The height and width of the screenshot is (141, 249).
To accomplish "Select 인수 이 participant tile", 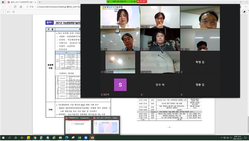I will click(160, 85).
